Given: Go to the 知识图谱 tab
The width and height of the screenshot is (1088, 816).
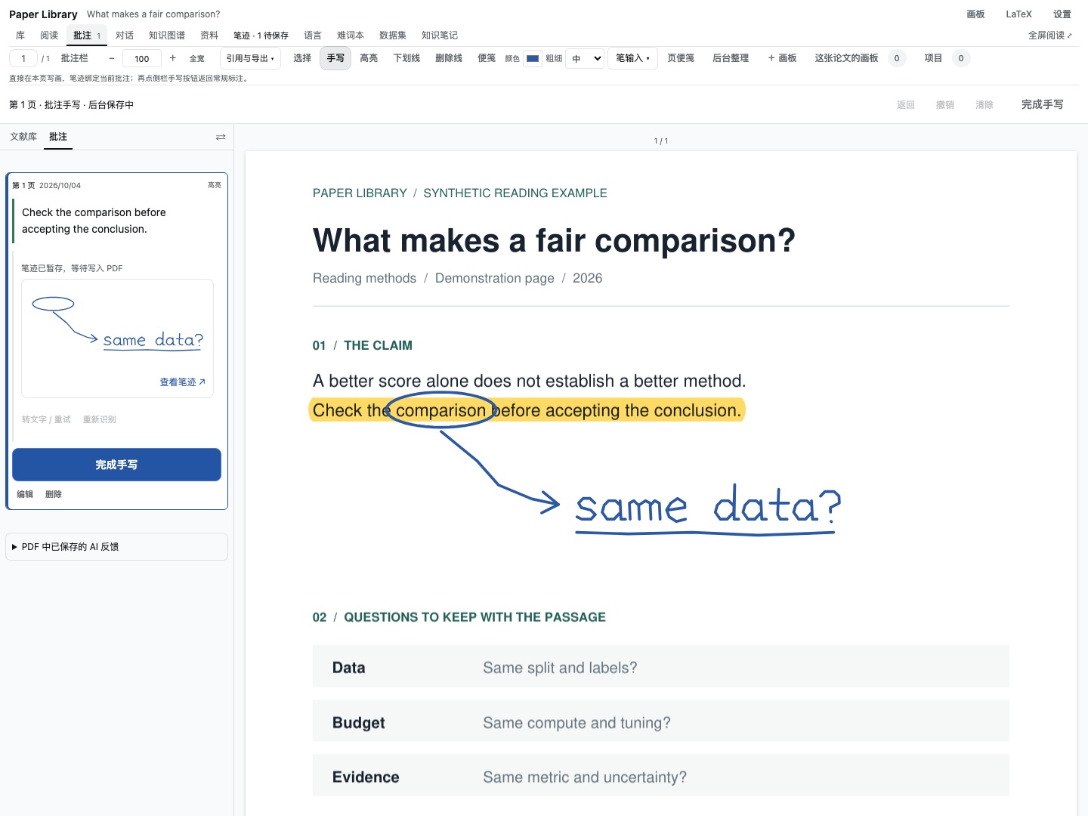Looking at the screenshot, I should click(167, 36).
